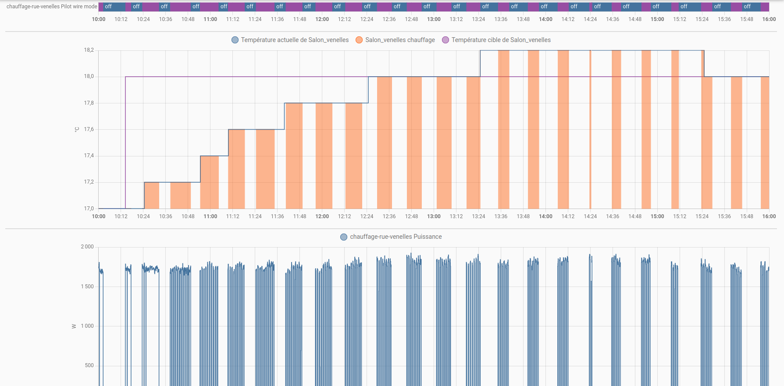Viewport: 784px width, 386px height.
Task: Click 11:00 on the temperature chart time axis
Action: [210, 216]
